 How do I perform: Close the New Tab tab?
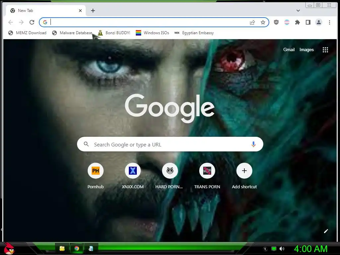click(80, 11)
